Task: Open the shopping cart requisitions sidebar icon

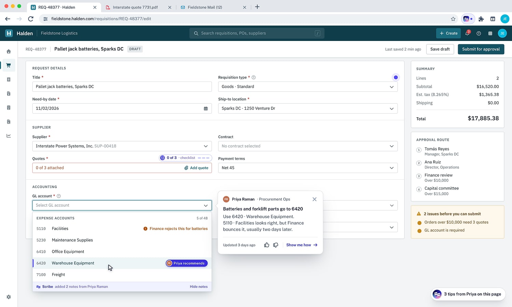Action: click(9, 65)
